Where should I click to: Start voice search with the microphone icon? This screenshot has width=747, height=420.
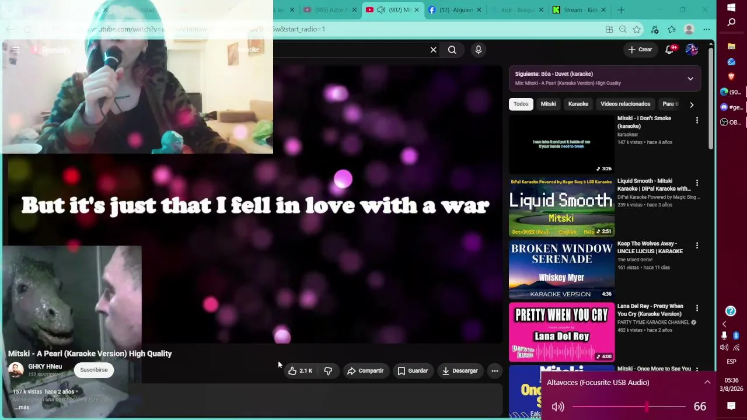click(479, 50)
